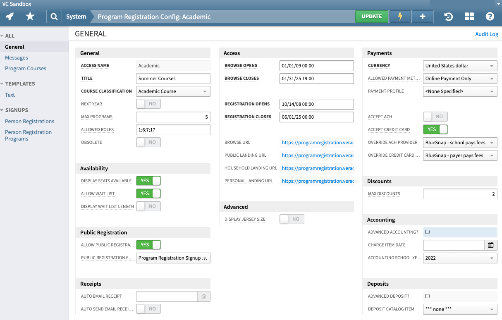Open Charge Item Date calendar picker
The height and width of the screenshot is (320, 502).
pyautogui.click(x=490, y=245)
